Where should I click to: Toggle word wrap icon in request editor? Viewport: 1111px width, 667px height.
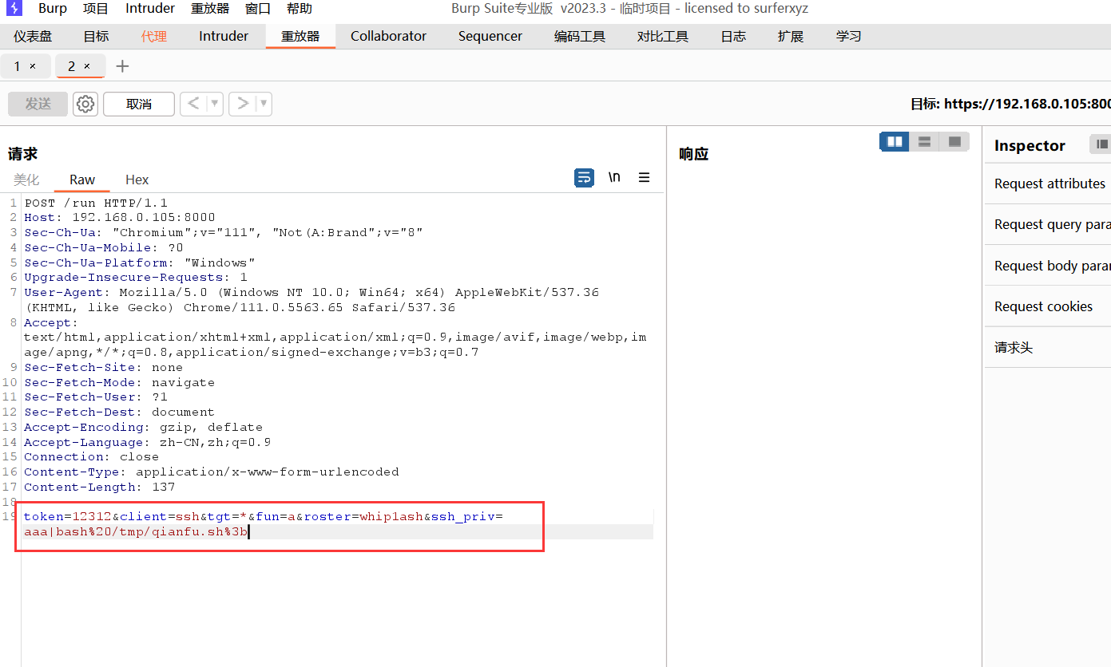point(585,177)
